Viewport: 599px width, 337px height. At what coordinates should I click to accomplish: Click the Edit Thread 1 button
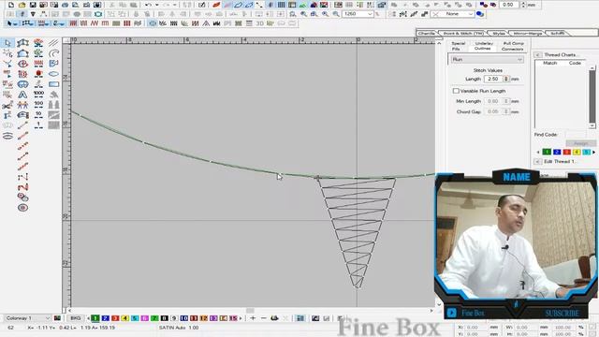point(560,162)
